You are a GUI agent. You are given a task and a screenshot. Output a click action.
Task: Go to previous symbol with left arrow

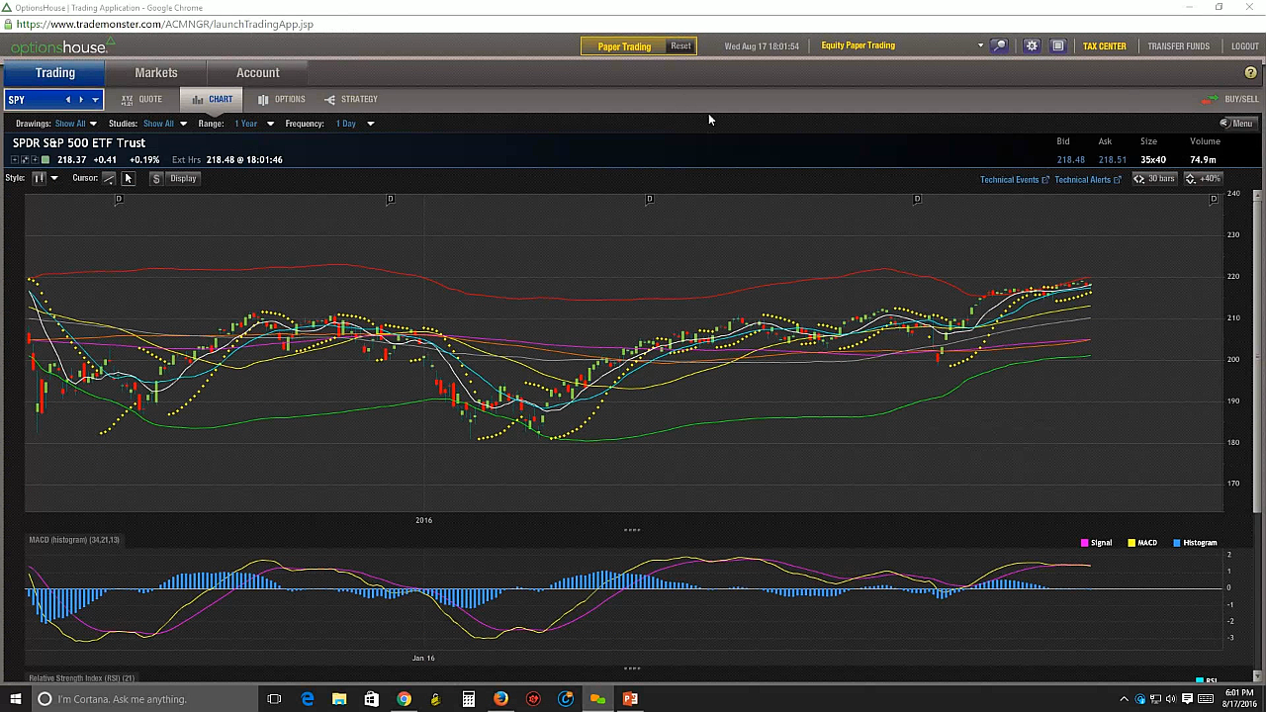click(x=68, y=99)
